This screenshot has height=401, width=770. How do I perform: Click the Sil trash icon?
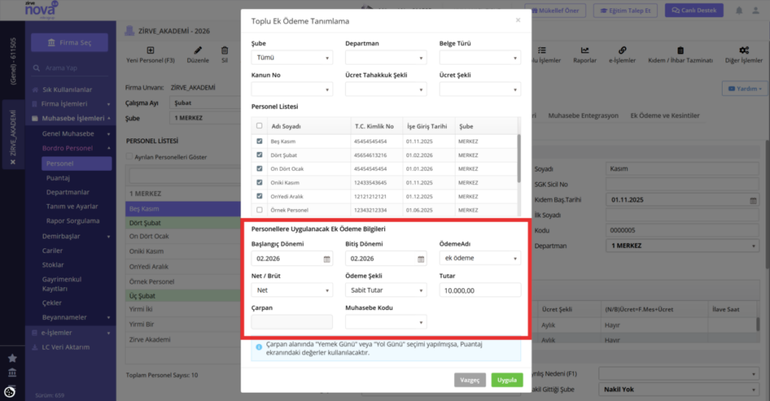pyautogui.click(x=224, y=50)
